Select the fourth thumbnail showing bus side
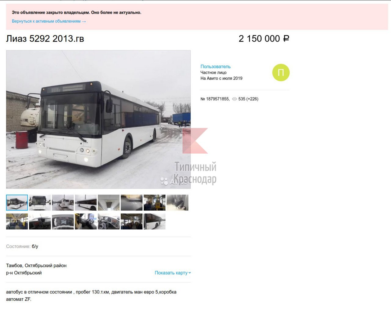Viewport: 391px width, 313px height. [x=86, y=202]
